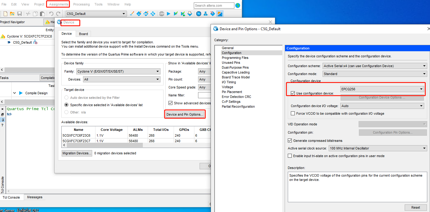The image size is (430, 212).
Task: Click the Copy toolbar icon
Action: click(35, 14)
